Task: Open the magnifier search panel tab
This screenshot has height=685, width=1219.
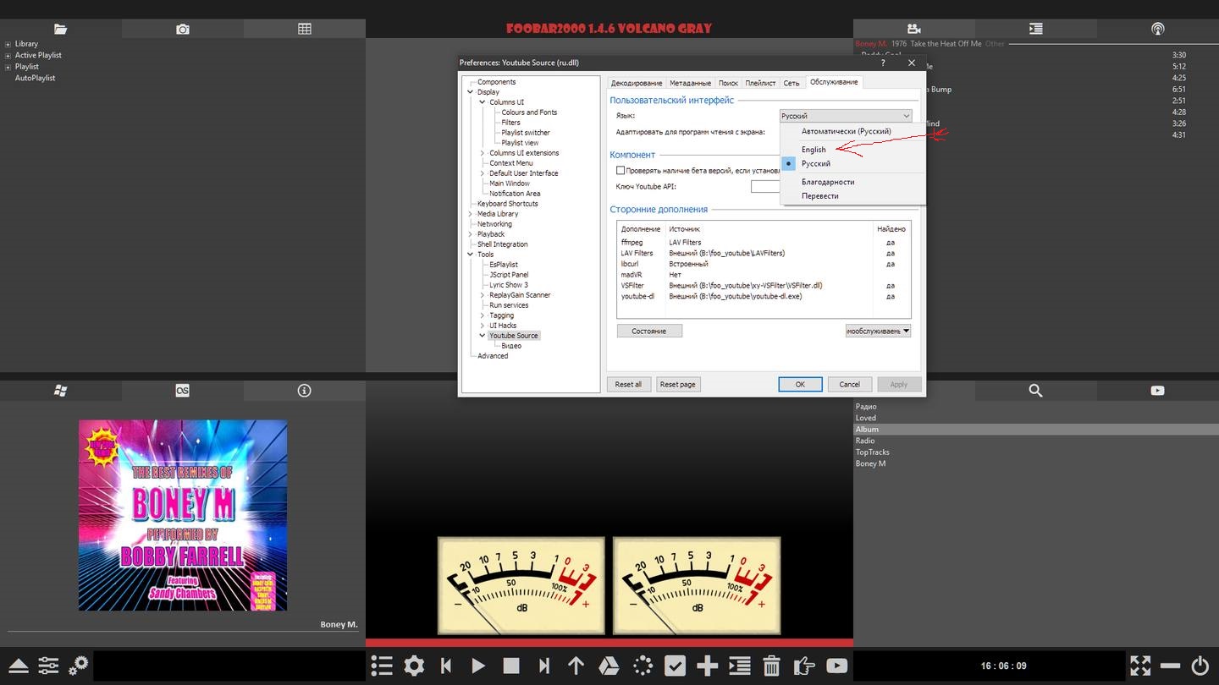Action: pos(1035,390)
